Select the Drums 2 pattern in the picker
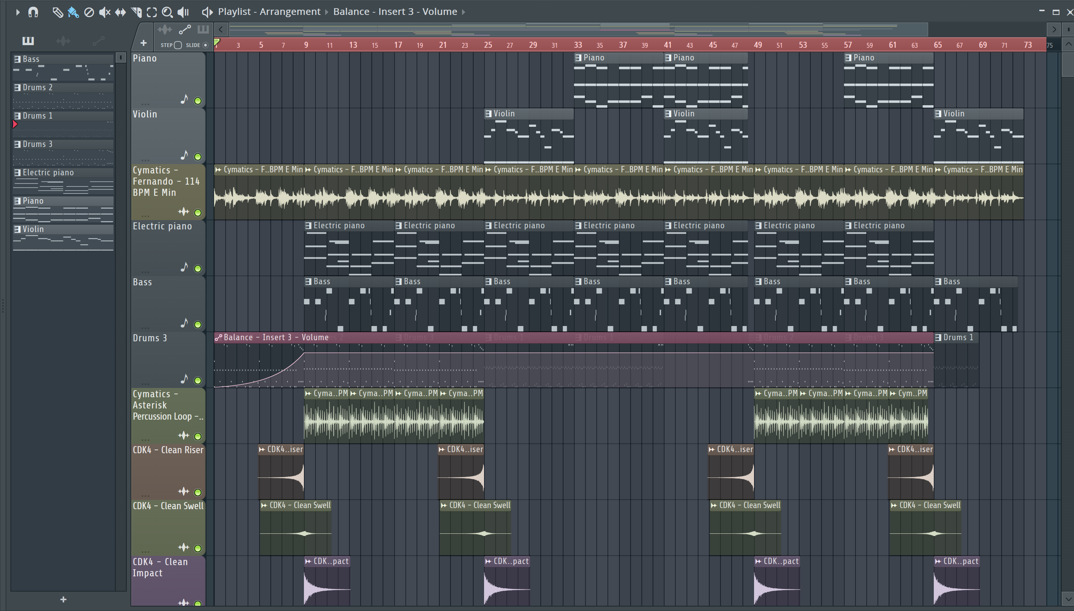 pyautogui.click(x=63, y=95)
